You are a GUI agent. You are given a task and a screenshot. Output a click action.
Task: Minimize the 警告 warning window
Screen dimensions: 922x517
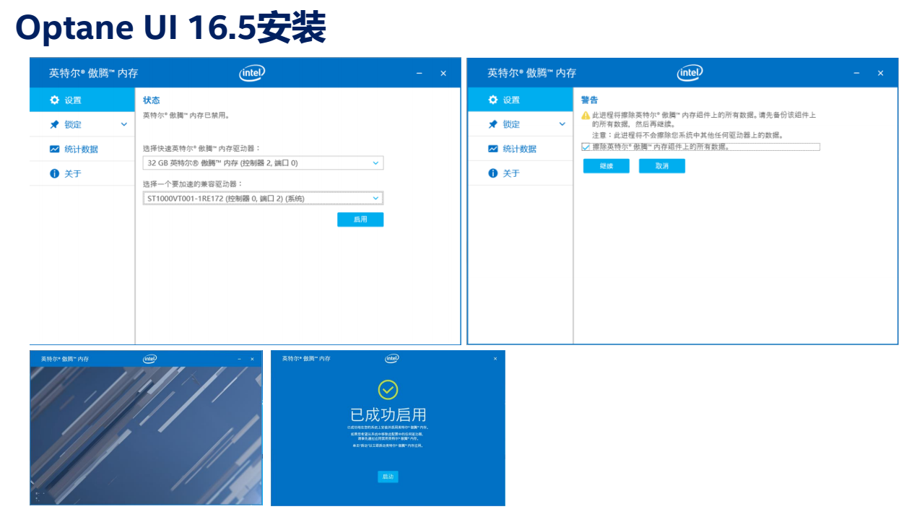856,74
